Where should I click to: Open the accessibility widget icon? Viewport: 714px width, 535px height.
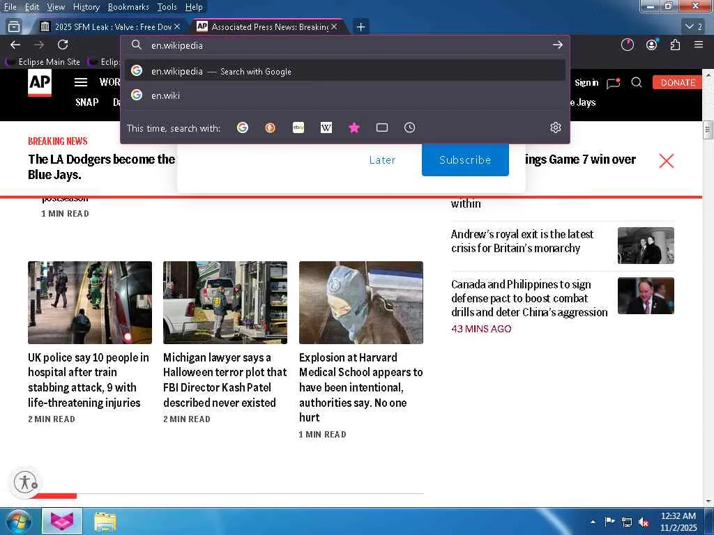pos(26,482)
